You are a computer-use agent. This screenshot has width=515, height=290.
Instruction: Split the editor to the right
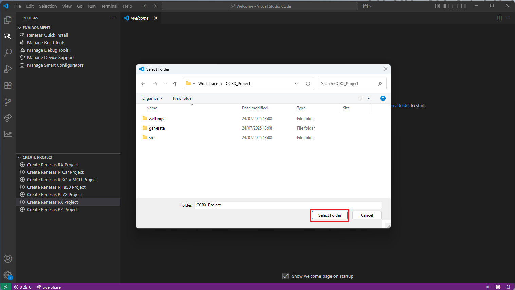tap(499, 18)
